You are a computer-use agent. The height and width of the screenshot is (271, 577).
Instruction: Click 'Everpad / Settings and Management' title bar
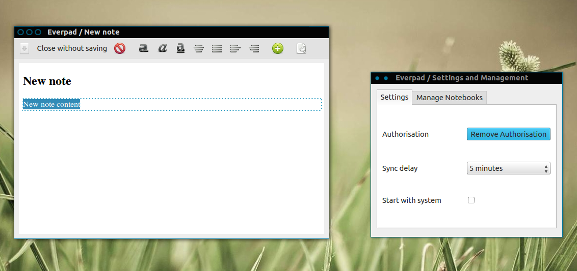(466, 78)
